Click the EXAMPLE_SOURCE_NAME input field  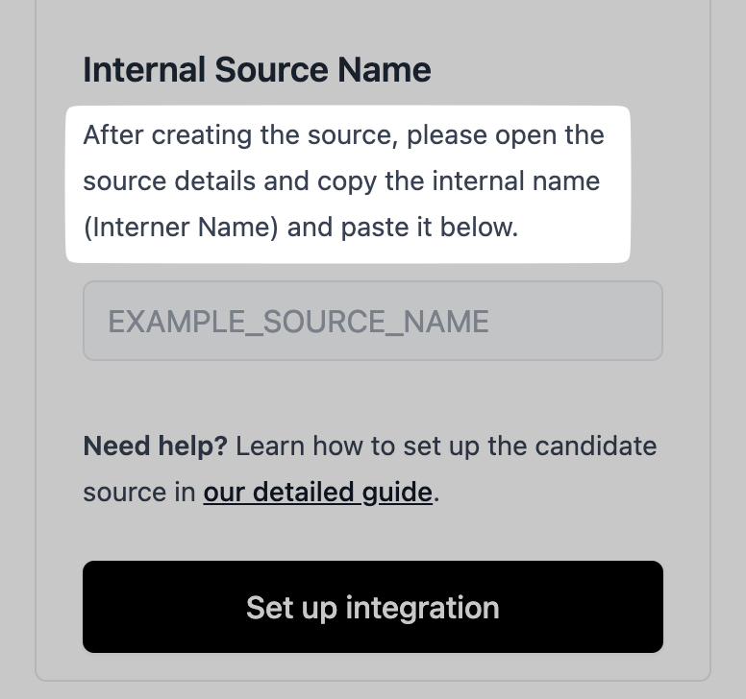[372, 321]
